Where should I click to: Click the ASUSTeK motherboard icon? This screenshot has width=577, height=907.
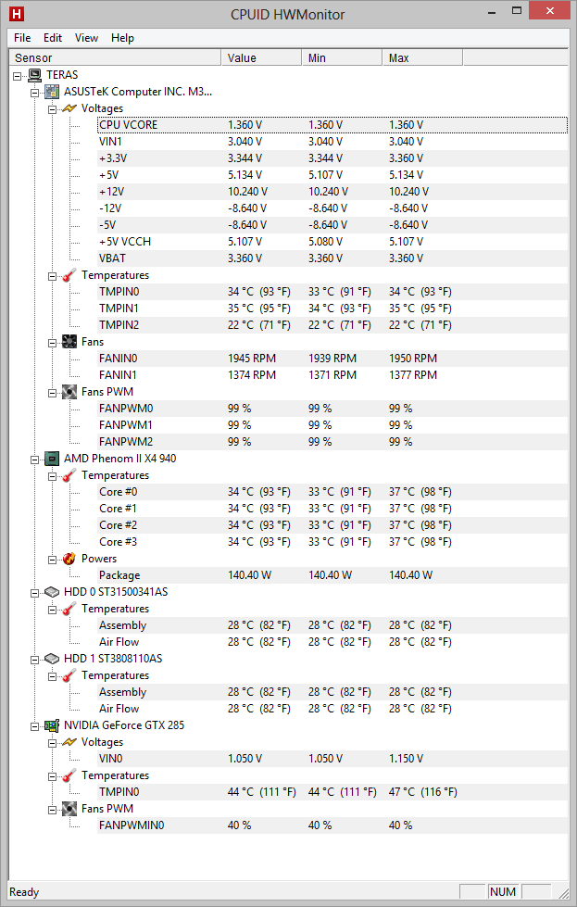click(52, 92)
